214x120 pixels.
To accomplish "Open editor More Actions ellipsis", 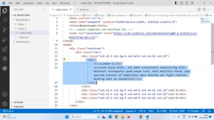I will click(209, 9).
